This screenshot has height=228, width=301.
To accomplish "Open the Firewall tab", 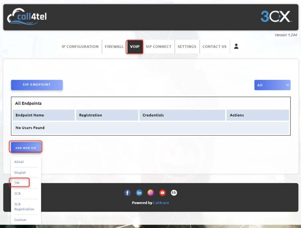I will coord(114,47).
